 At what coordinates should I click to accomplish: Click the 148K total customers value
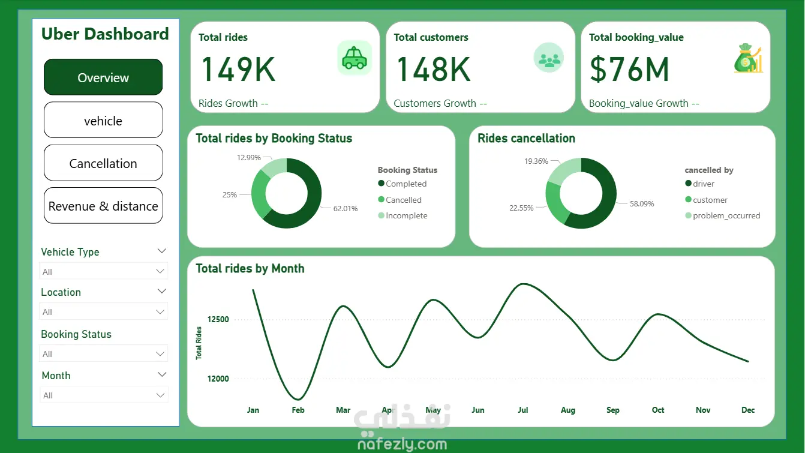point(433,69)
